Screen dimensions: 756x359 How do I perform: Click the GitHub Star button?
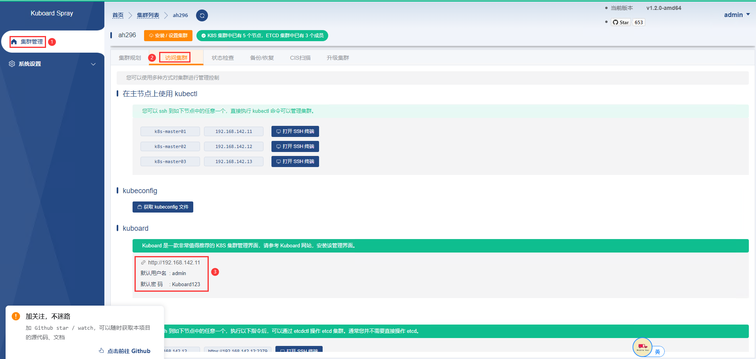pos(621,22)
